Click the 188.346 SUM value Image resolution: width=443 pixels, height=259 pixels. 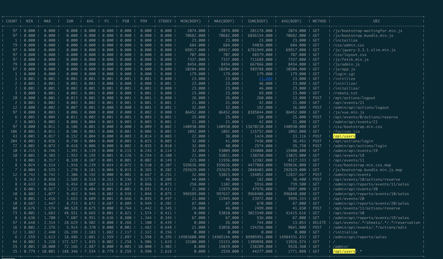(70, 252)
